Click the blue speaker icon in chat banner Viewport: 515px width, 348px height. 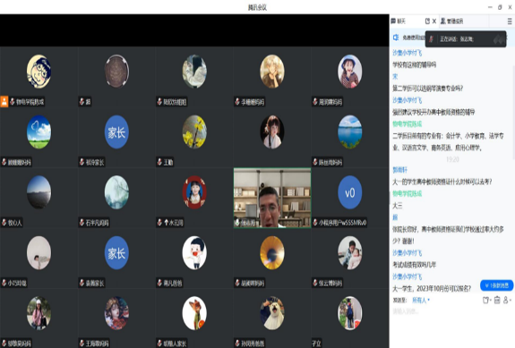396,38
